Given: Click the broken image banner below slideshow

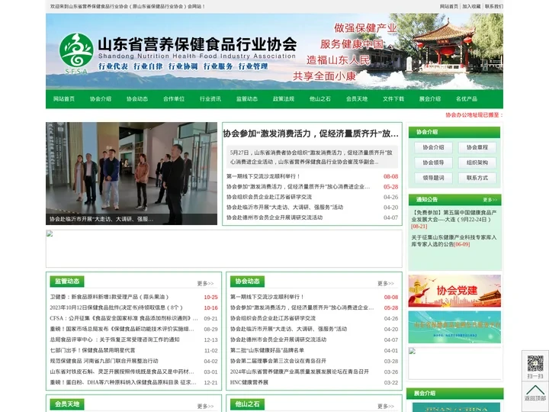Looking at the screenshot, I should pos(224,249).
